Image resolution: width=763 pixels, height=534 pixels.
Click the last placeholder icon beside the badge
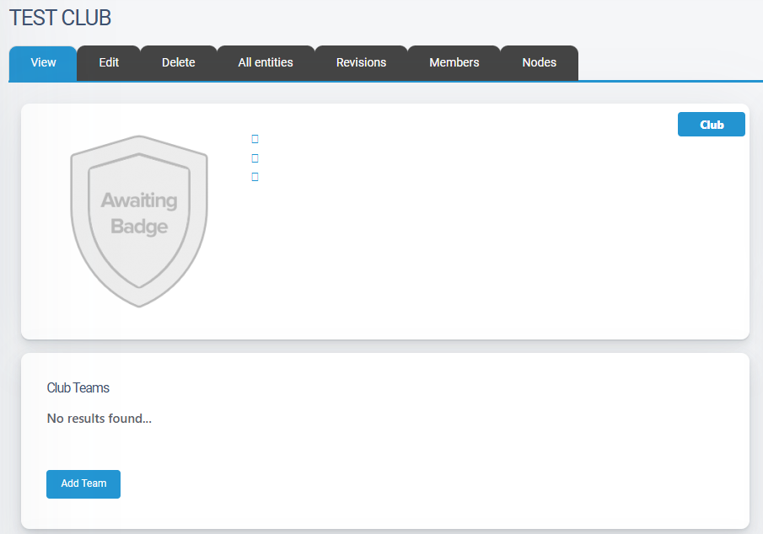(255, 177)
